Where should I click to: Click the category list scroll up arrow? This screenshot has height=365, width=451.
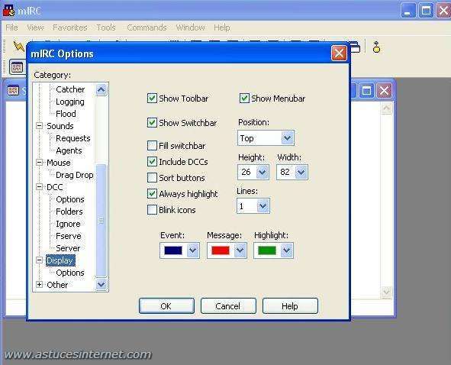click(x=101, y=90)
